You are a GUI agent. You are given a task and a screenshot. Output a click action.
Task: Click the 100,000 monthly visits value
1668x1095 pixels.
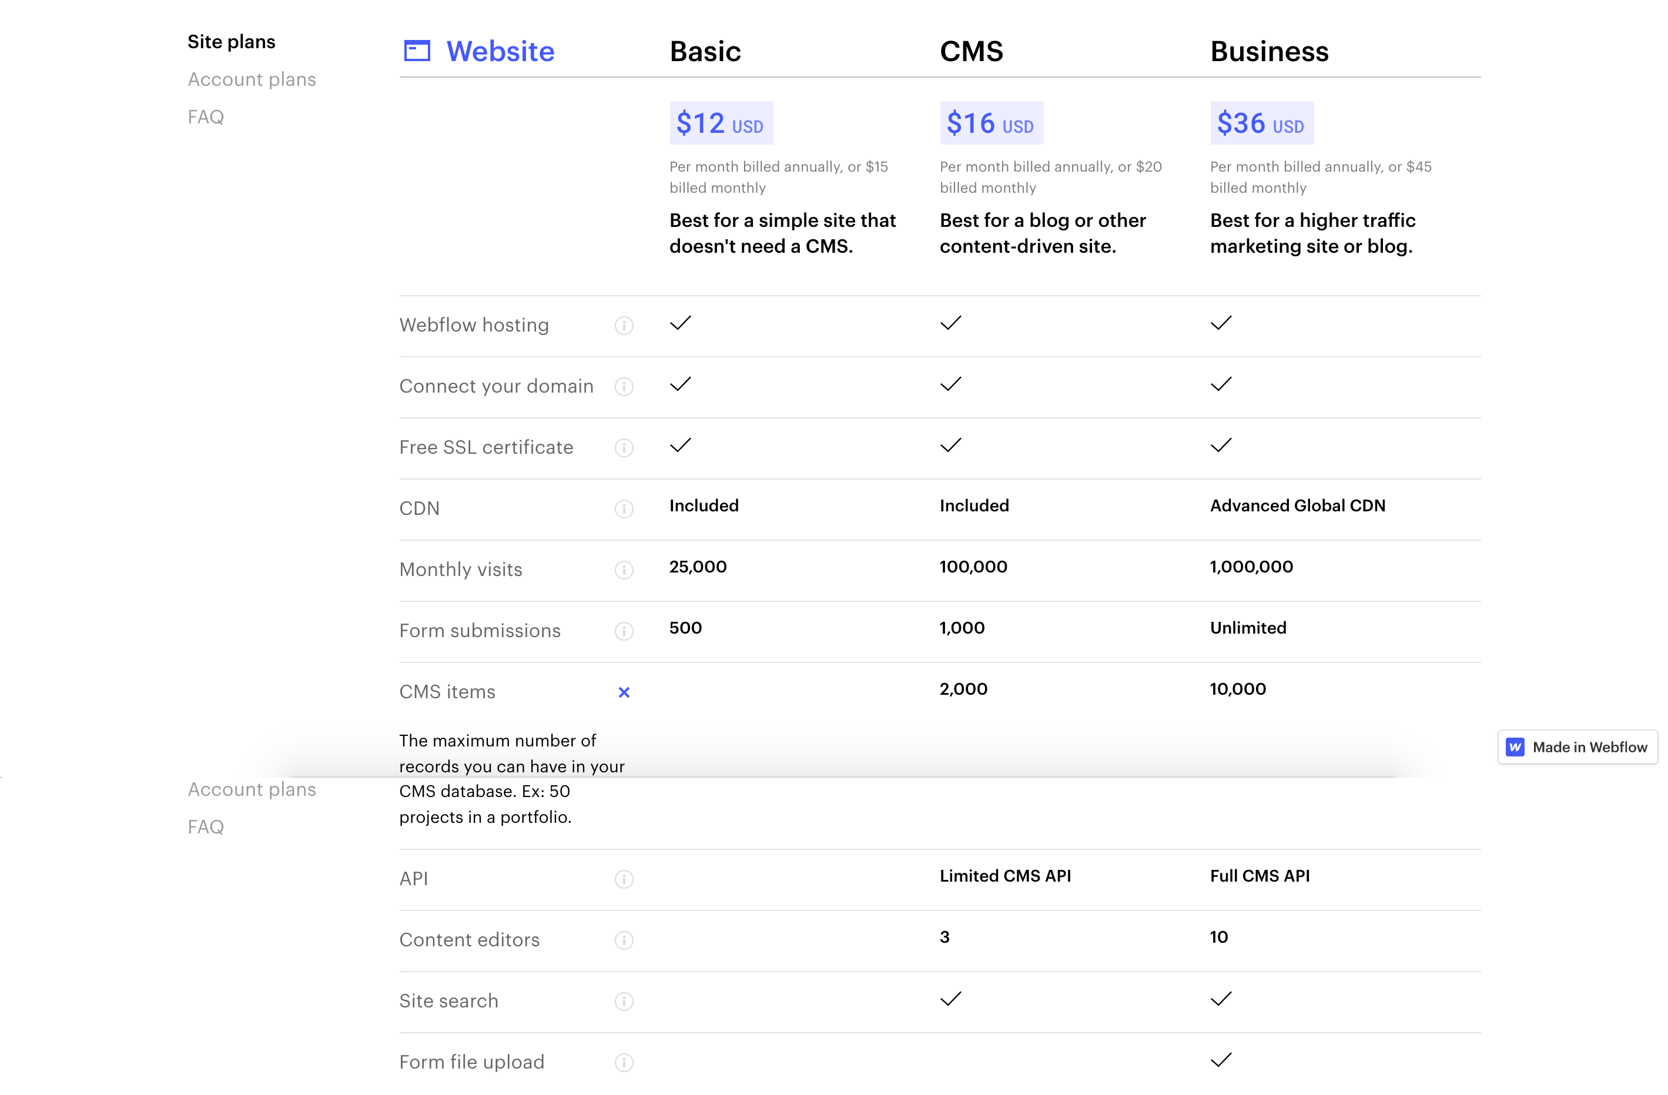[x=973, y=567]
